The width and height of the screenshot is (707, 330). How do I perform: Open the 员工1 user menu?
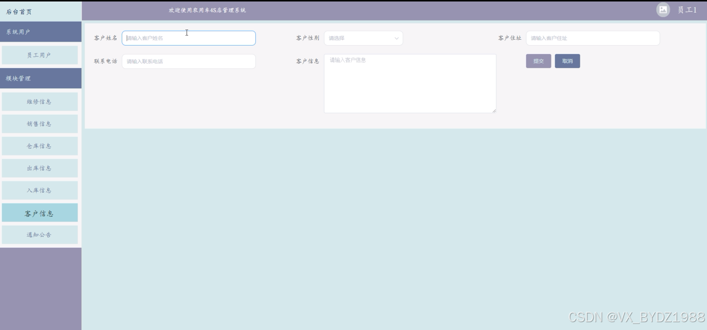tap(687, 10)
